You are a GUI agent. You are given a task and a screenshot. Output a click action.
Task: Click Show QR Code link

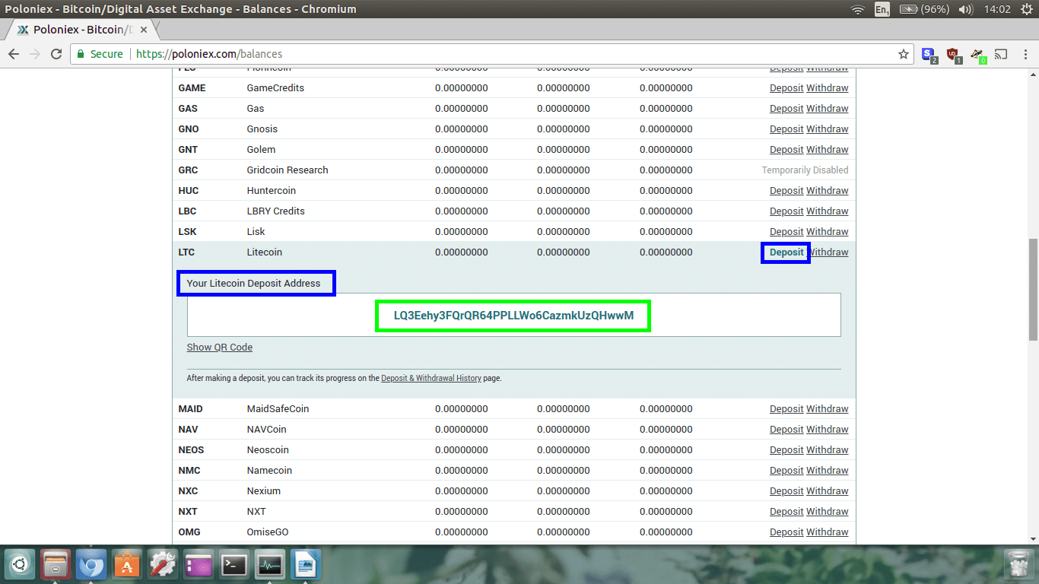pos(220,348)
